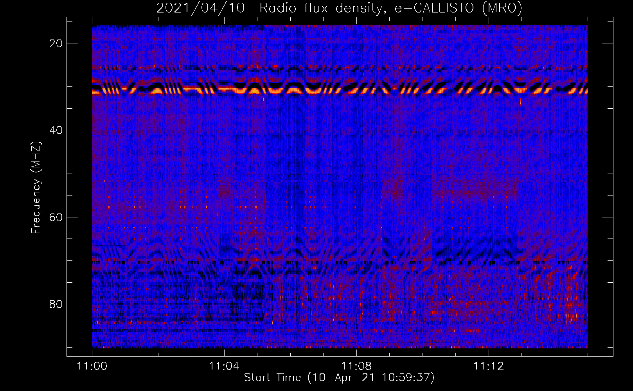Viewport: 633px width, 391px height.
Task: Click the '11:12' time tick label
Action: point(488,366)
